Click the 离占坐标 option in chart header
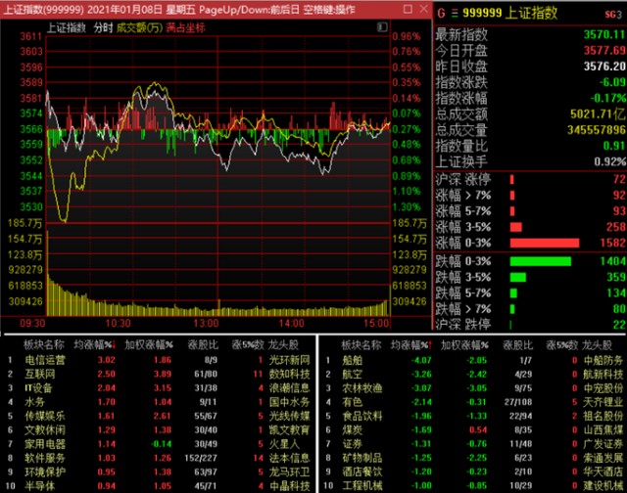The height and width of the screenshot is (493, 627). 186,27
